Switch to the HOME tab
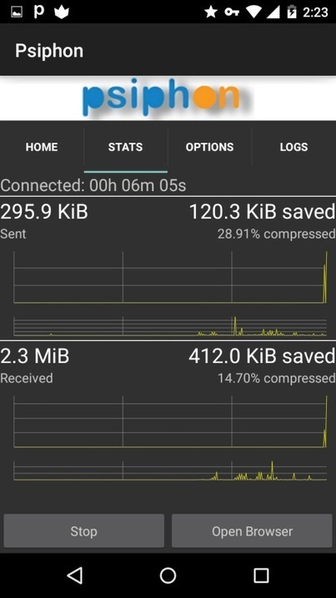The height and width of the screenshot is (598, 336). click(x=42, y=148)
